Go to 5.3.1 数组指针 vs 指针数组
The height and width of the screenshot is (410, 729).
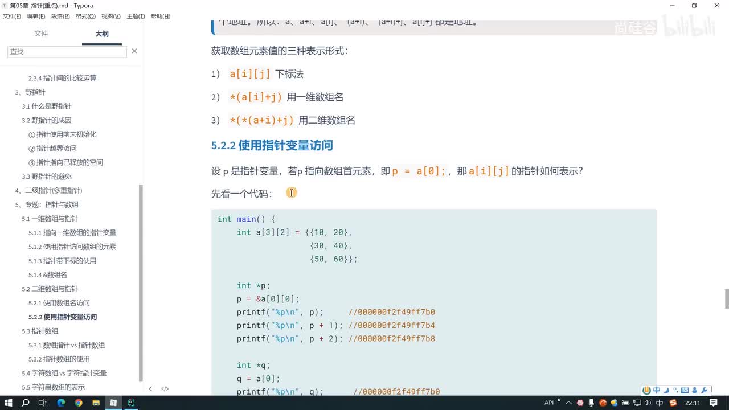(67, 345)
